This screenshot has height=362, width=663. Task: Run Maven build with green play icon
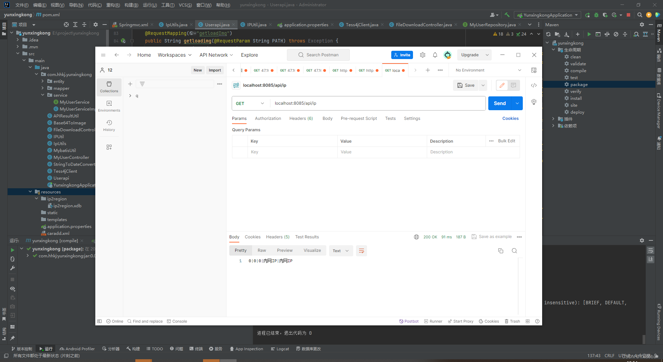pyautogui.click(x=589, y=34)
